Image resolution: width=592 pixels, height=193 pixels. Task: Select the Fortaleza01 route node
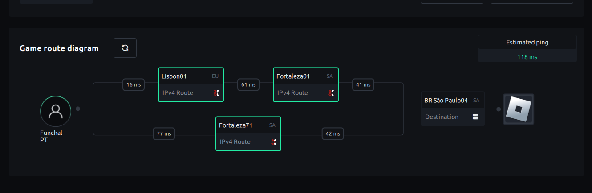tap(305, 84)
